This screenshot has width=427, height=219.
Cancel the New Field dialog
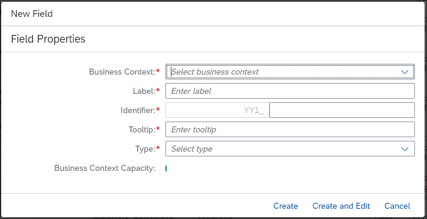(397, 206)
